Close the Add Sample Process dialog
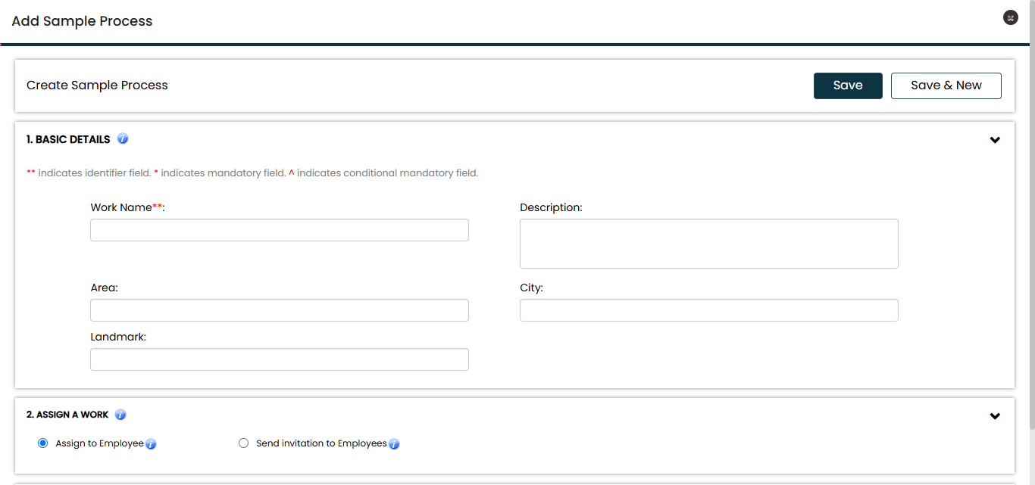The height and width of the screenshot is (485, 1035). click(x=1010, y=17)
